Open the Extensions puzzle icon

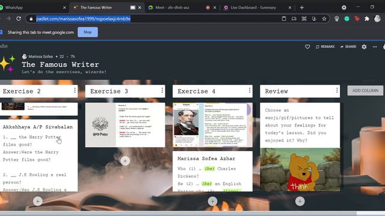(367, 19)
